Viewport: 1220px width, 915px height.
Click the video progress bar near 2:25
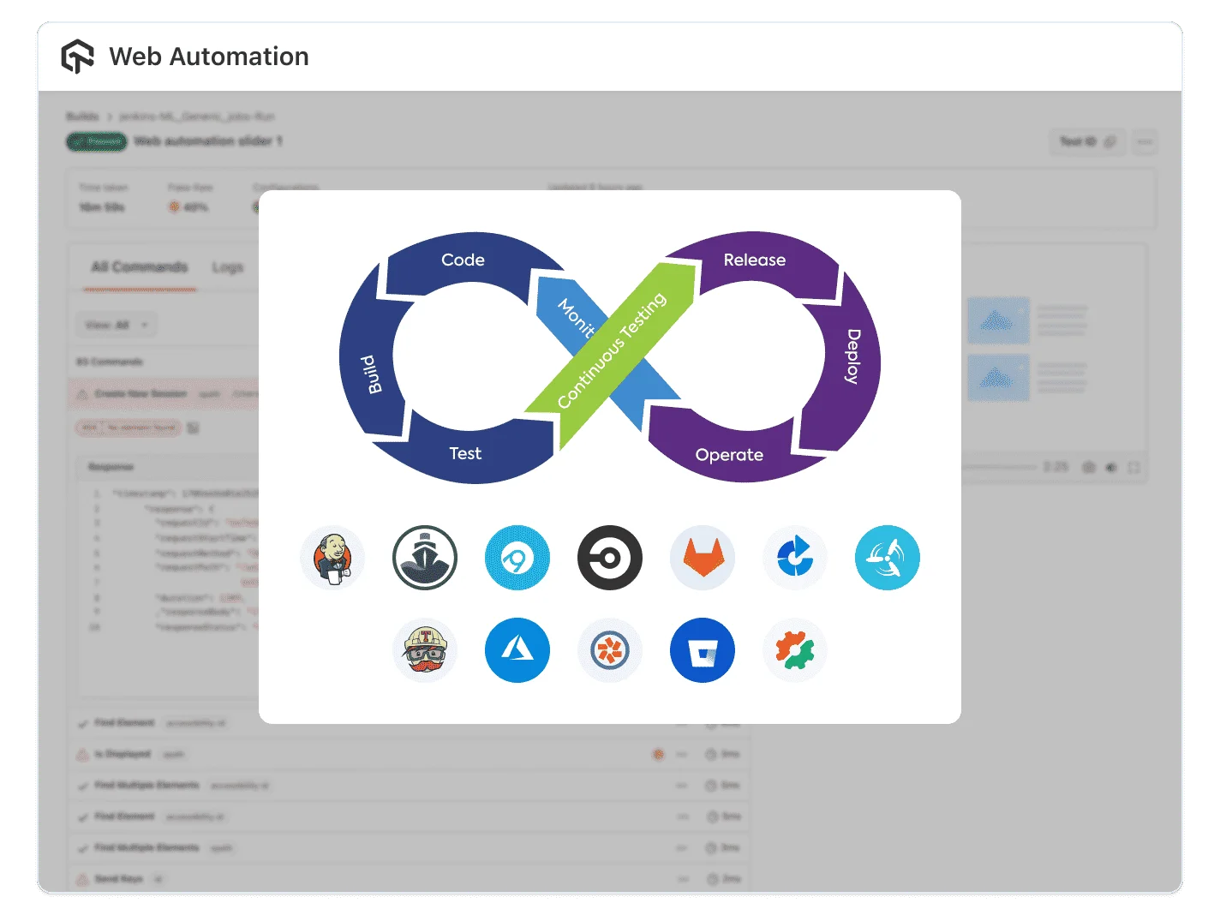coord(998,468)
